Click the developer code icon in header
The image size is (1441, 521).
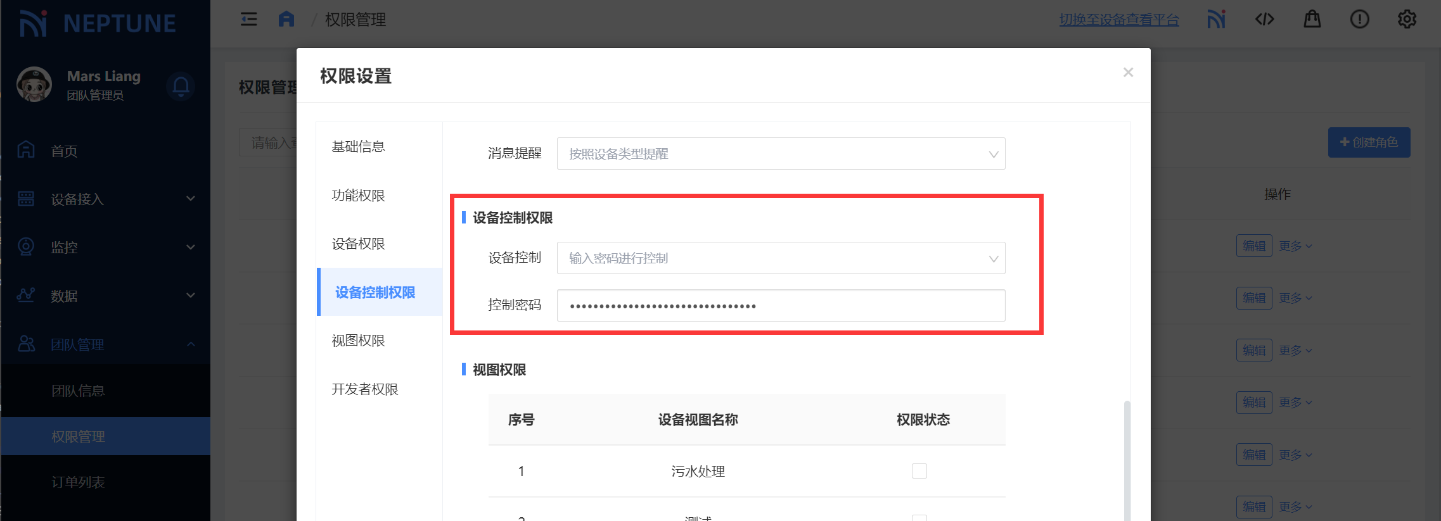pyautogui.click(x=1264, y=20)
